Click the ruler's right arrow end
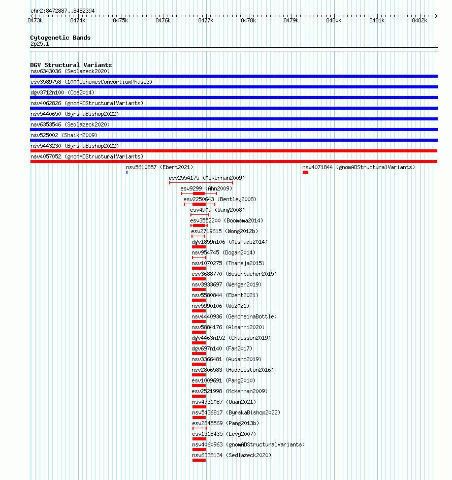Viewport: 452px width, 480px height. [x=436, y=16]
